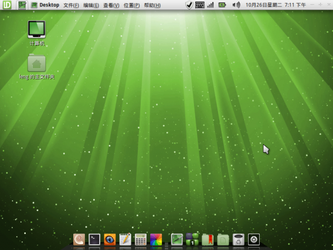Screen dimensions: 333x250
Task: Open the Linux Deepin launcher menu icon
Action: point(7,5)
